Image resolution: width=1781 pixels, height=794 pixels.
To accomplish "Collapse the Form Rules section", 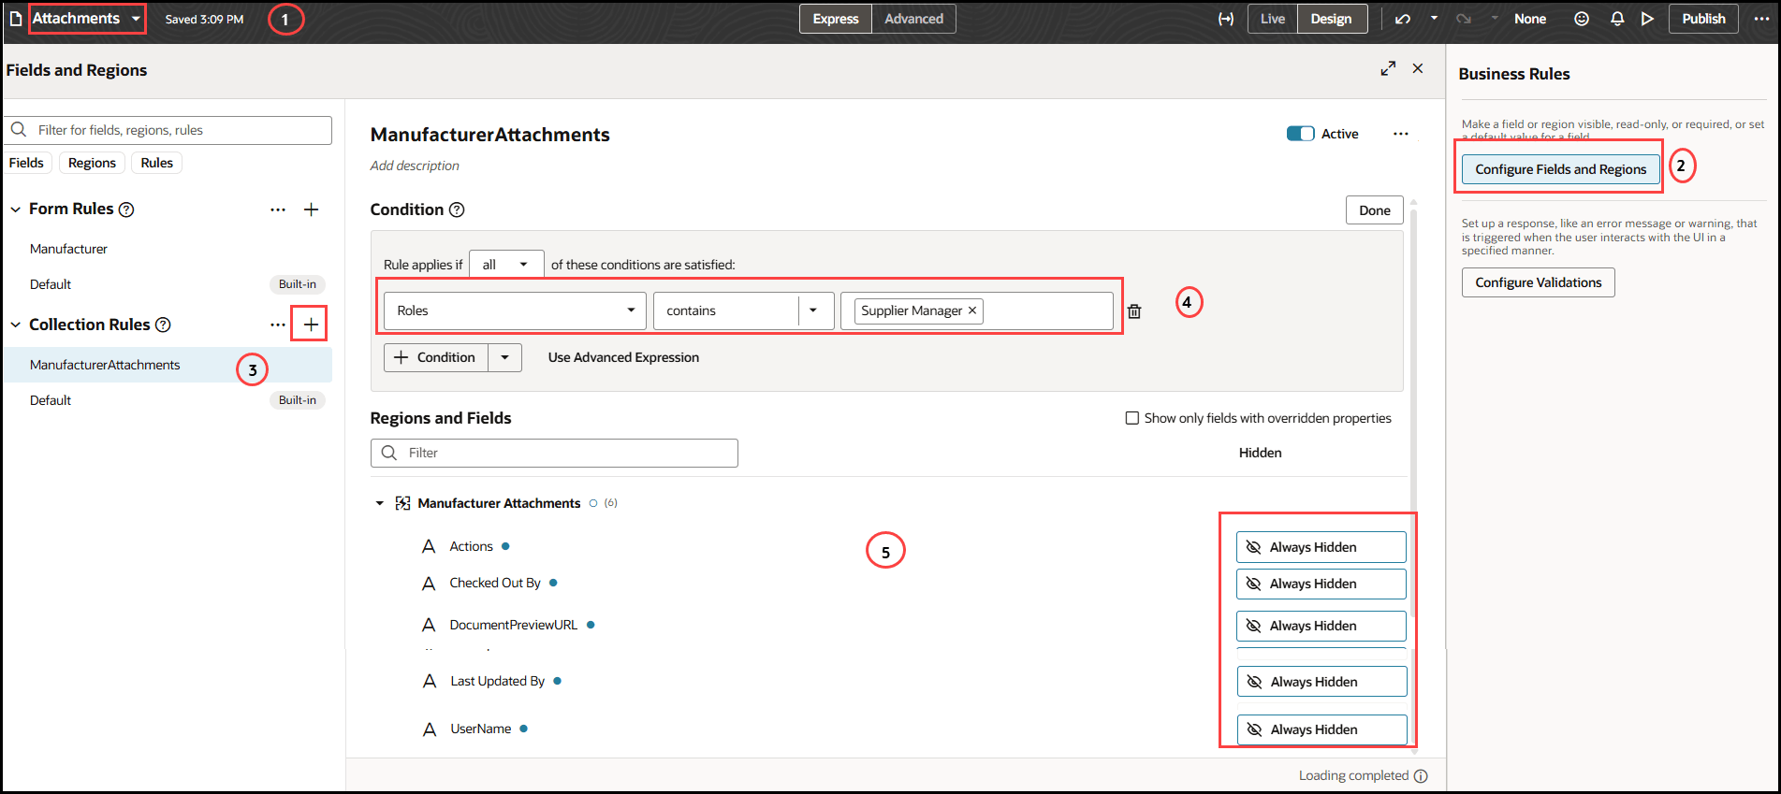I will [16, 209].
